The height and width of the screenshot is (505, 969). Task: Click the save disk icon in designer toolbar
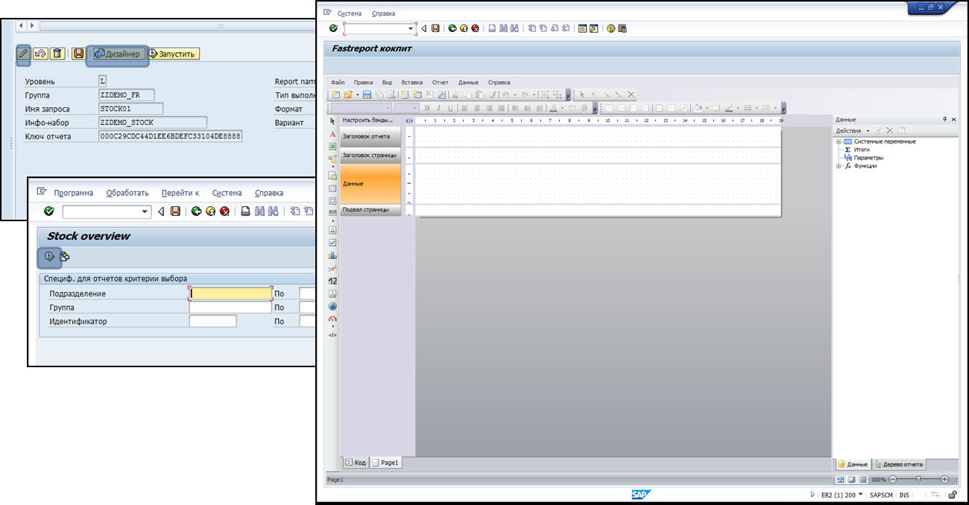tap(367, 95)
